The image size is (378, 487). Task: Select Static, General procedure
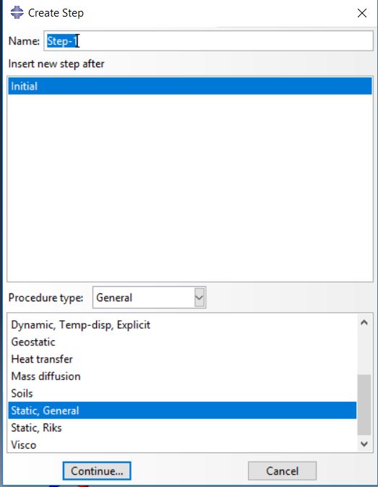coord(182,410)
